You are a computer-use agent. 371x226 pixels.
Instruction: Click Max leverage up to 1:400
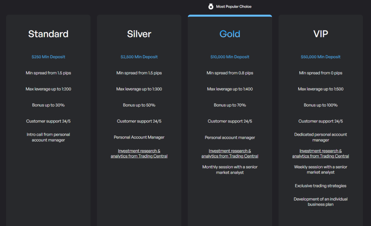pyautogui.click(x=230, y=89)
